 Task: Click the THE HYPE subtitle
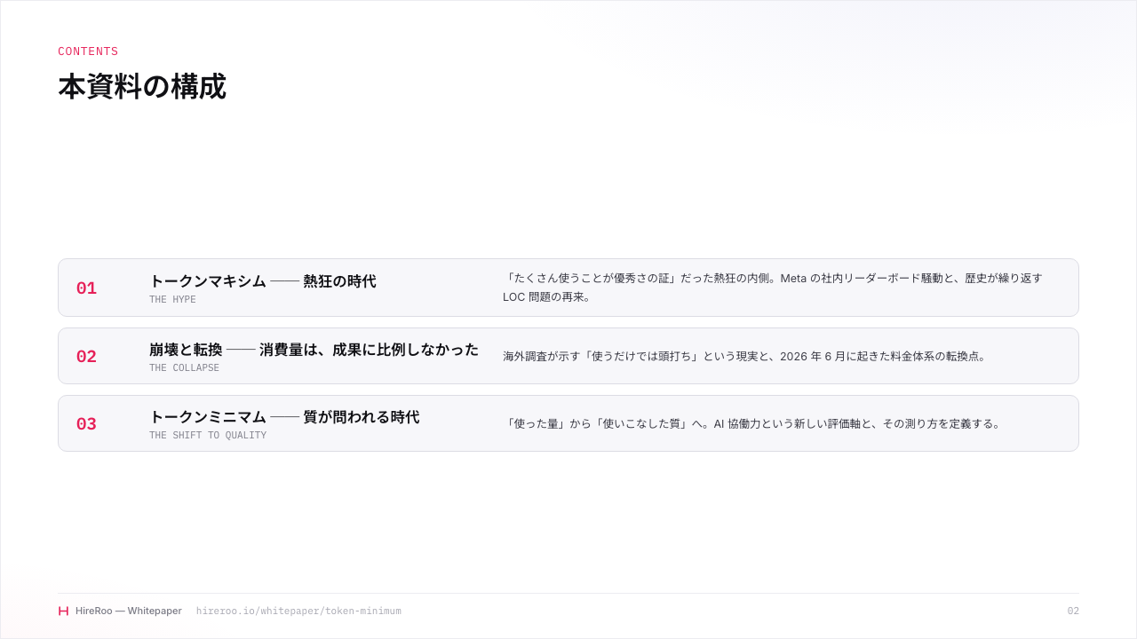(172, 300)
